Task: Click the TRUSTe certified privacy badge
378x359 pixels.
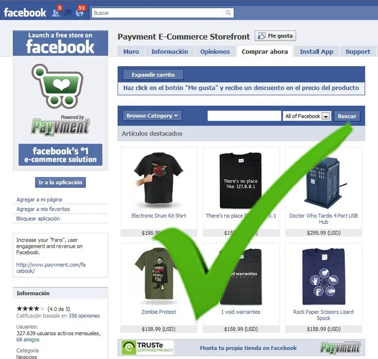Action: tap(147, 348)
